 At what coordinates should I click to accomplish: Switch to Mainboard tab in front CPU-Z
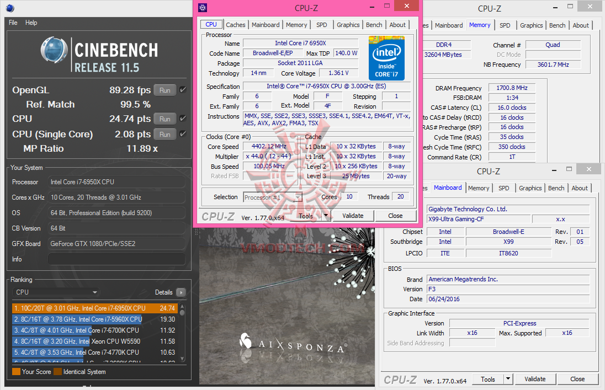(266, 25)
